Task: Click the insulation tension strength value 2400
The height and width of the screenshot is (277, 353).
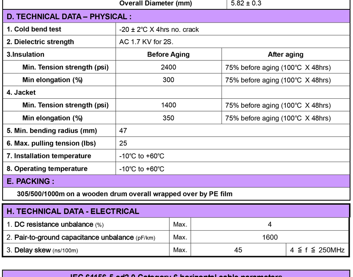Action: [168, 67]
